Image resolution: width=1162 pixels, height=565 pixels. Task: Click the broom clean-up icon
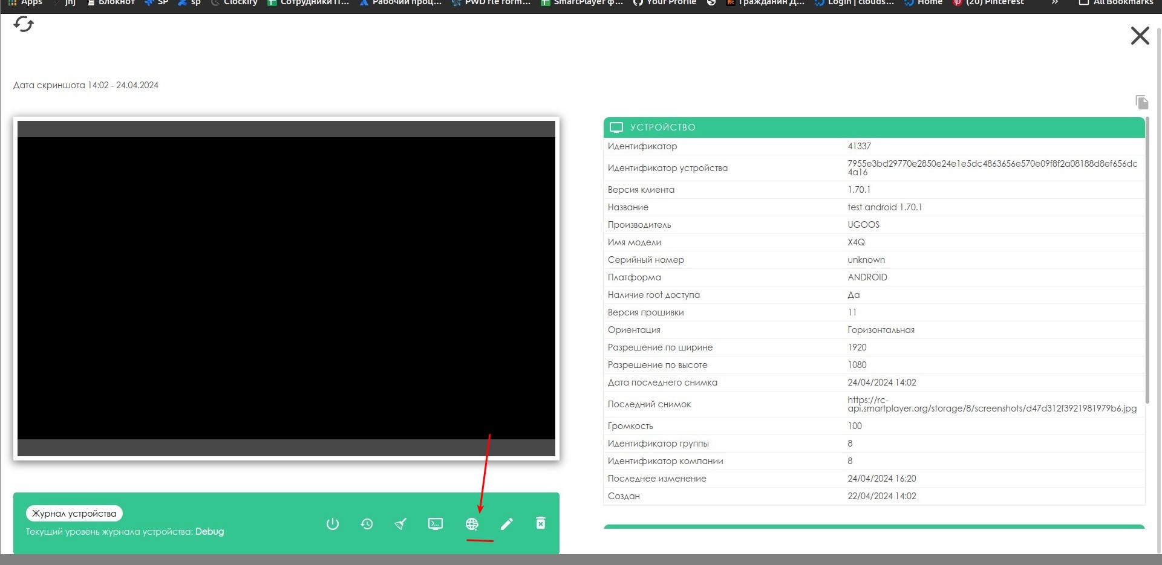(400, 524)
